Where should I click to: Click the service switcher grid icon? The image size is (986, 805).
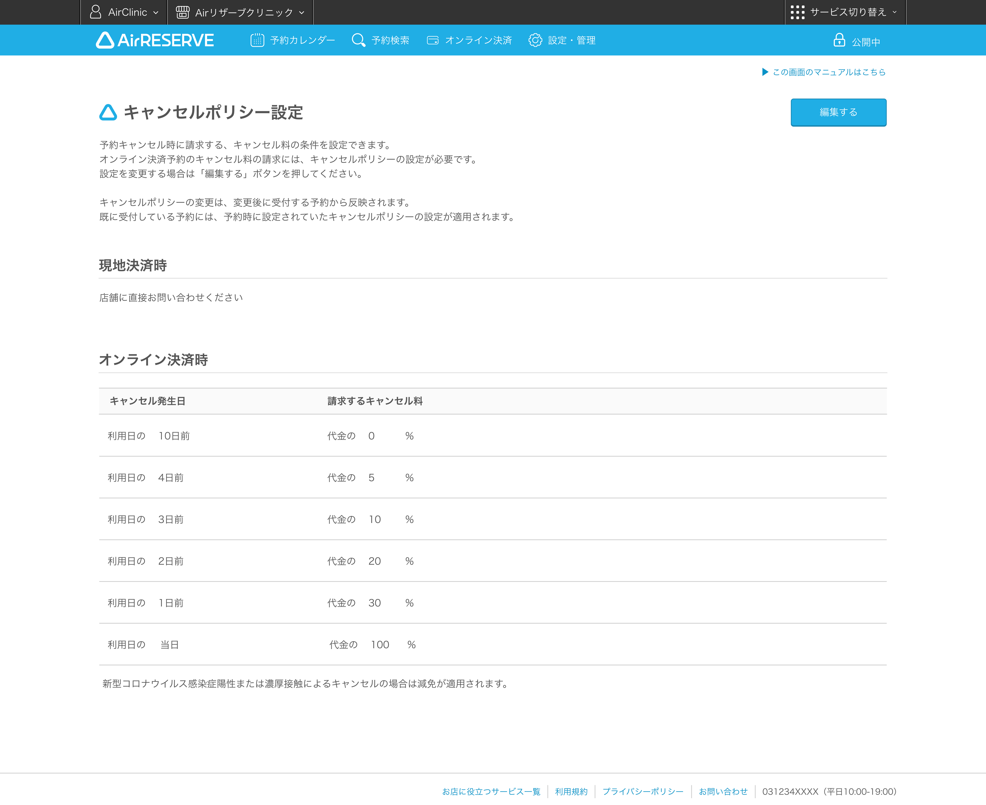coord(797,12)
